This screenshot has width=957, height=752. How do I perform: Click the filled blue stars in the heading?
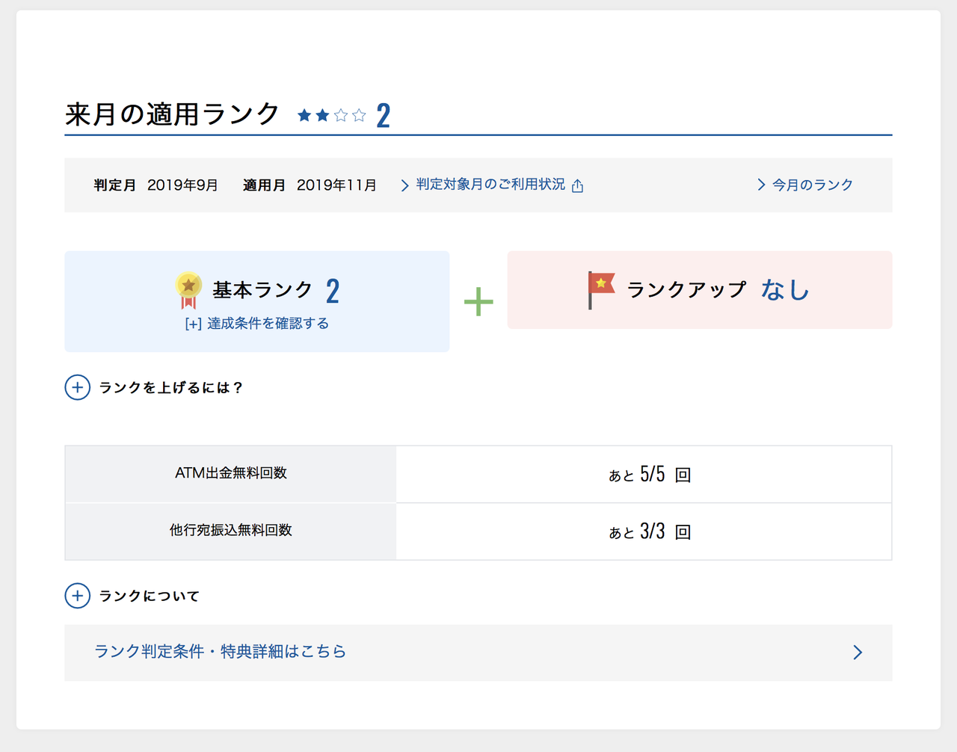[x=313, y=115]
